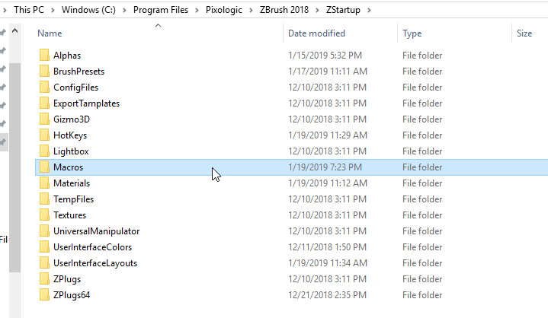Image resolution: width=548 pixels, height=318 pixels.
Task: Click navigation pane scroll up arrow
Action: click(14, 31)
